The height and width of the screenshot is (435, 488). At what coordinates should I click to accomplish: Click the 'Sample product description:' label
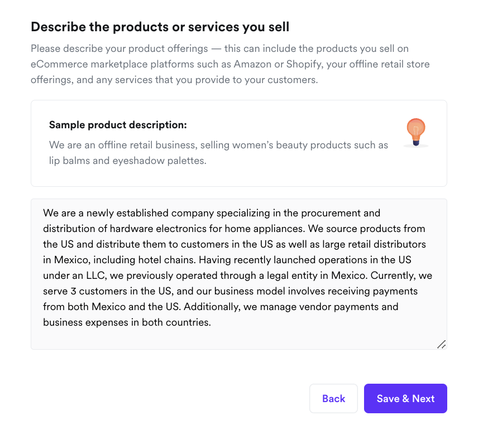coord(118,124)
